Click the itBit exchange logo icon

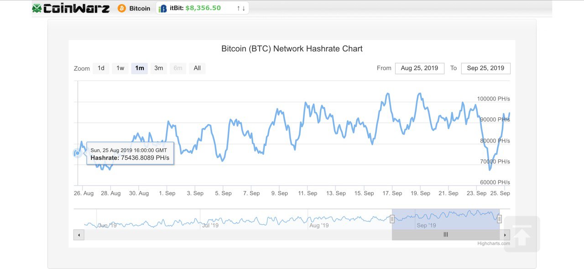pos(163,8)
